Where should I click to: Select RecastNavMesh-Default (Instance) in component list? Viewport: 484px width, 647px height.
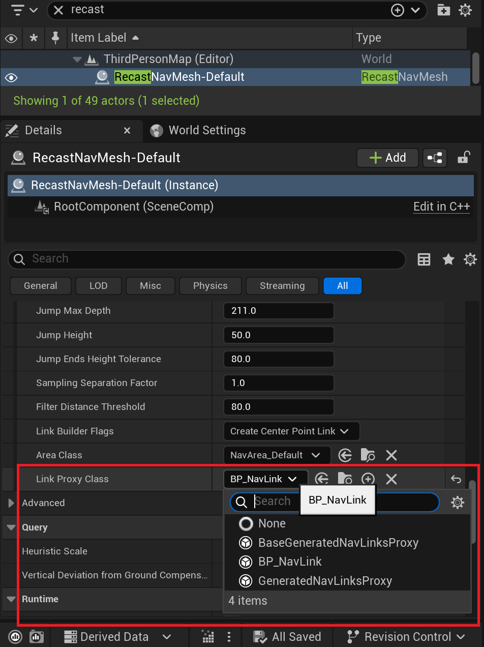(240, 185)
